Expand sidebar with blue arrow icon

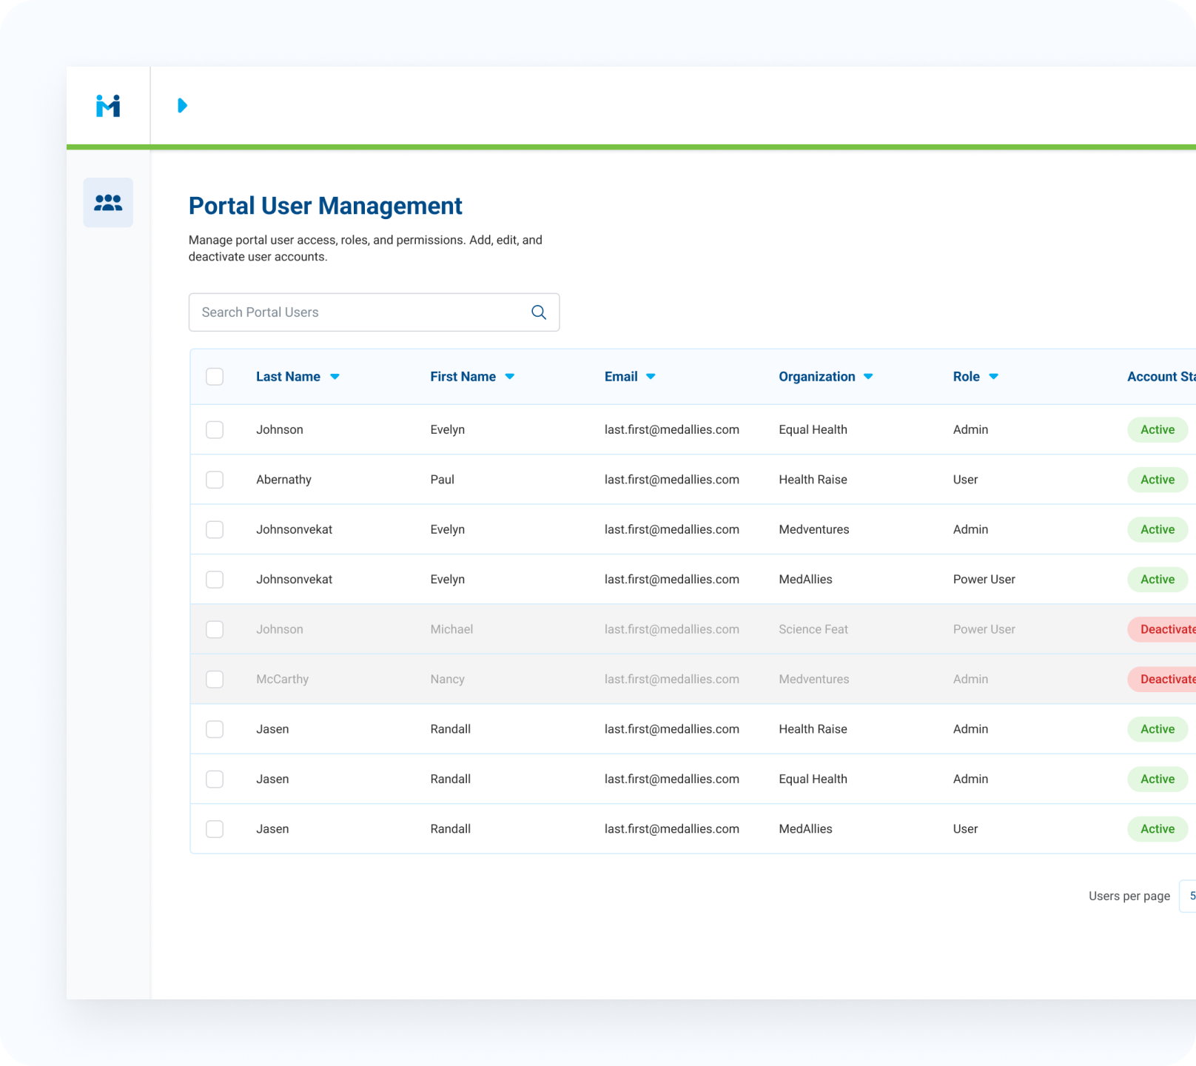[x=182, y=106]
